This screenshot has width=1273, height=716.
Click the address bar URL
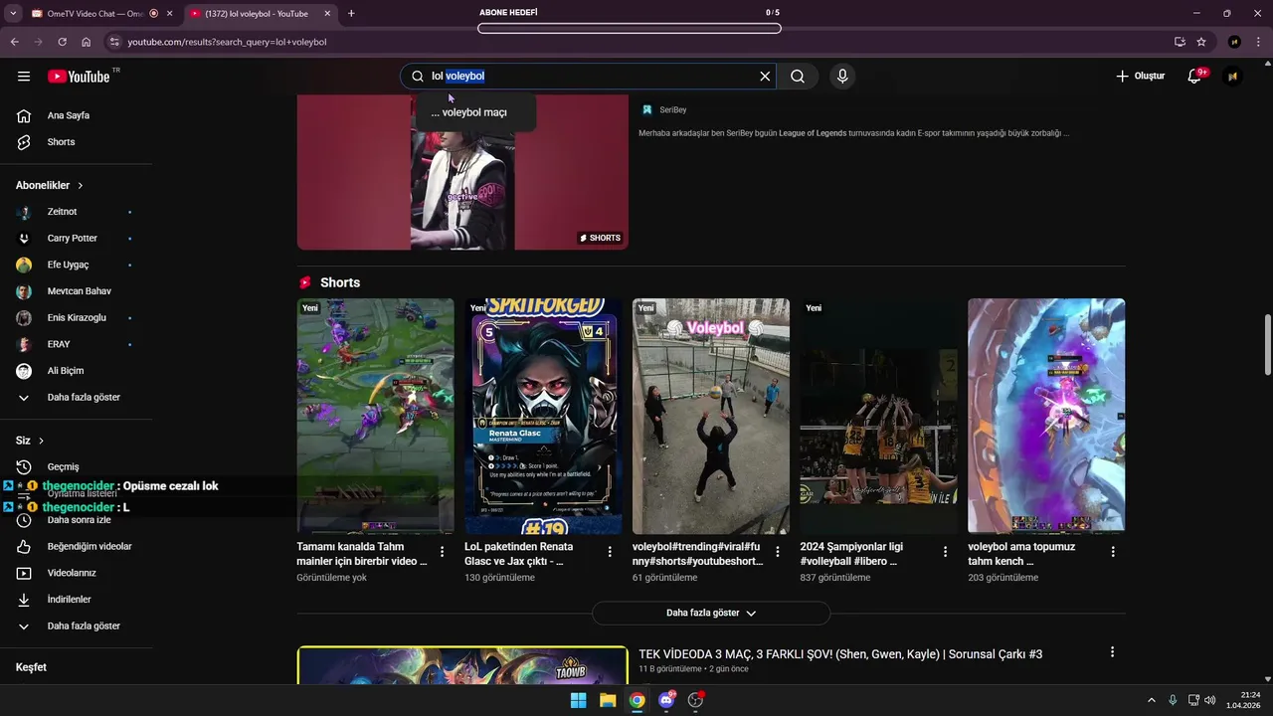pyautogui.click(x=227, y=42)
